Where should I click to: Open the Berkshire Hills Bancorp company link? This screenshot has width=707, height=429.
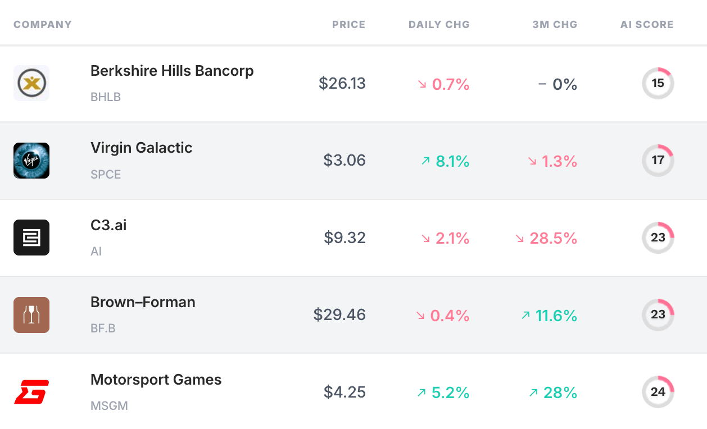[x=172, y=71]
